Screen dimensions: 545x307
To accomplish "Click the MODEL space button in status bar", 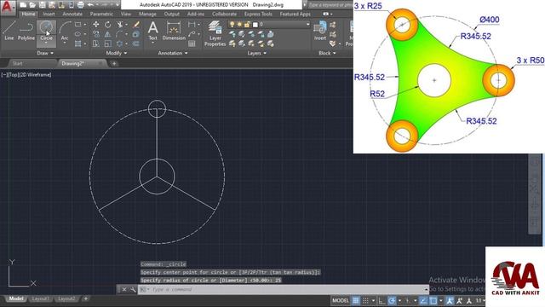I will (x=340, y=300).
